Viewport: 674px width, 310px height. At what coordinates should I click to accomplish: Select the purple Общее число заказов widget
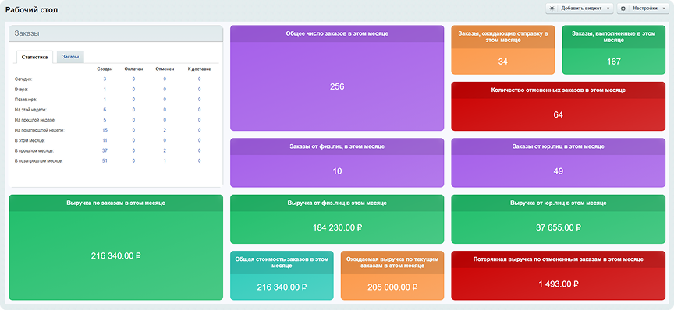(337, 78)
